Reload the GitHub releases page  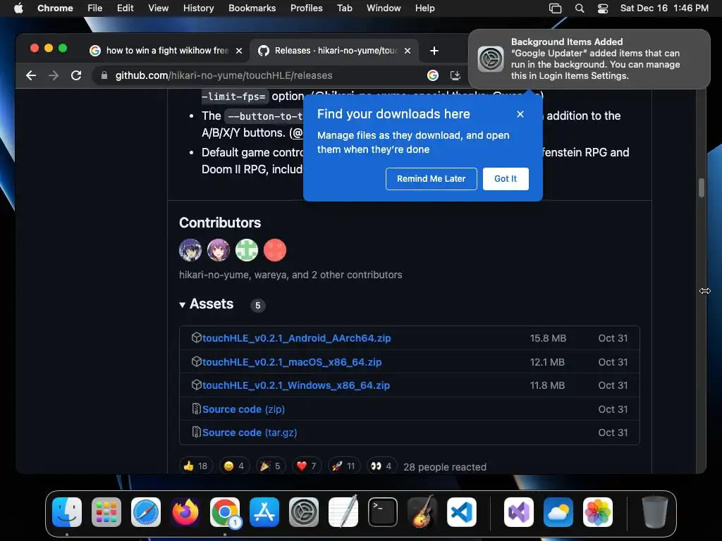tap(76, 75)
